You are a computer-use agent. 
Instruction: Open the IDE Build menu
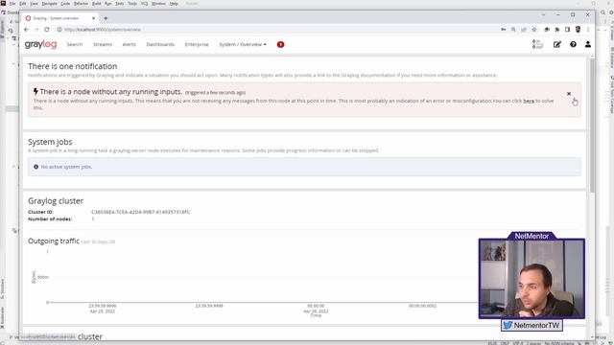click(x=96, y=4)
